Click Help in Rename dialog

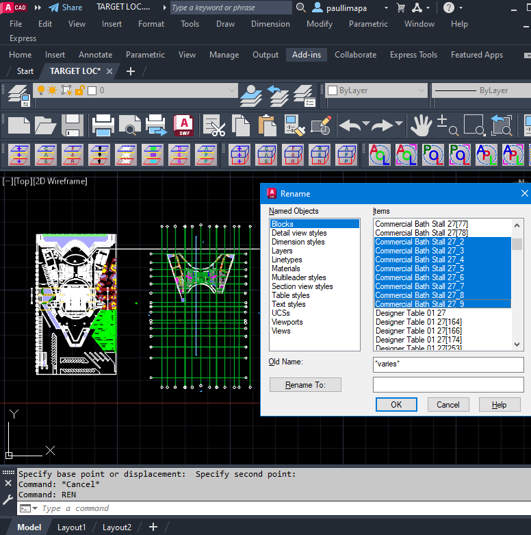(500, 405)
